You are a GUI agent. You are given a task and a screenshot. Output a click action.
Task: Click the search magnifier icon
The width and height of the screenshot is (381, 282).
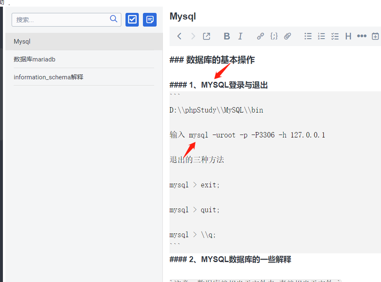pos(113,19)
